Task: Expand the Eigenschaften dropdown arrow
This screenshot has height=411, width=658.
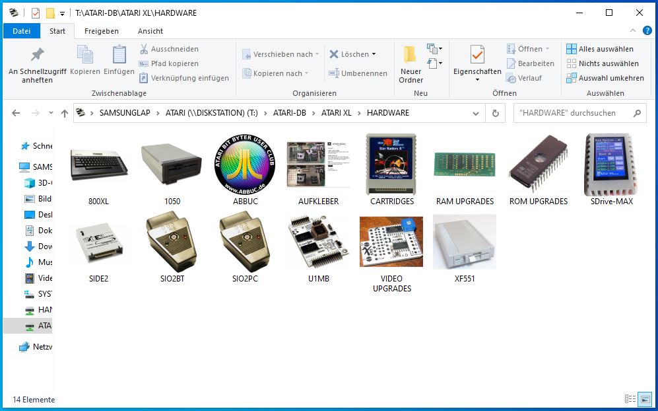Action: click(x=477, y=80)
